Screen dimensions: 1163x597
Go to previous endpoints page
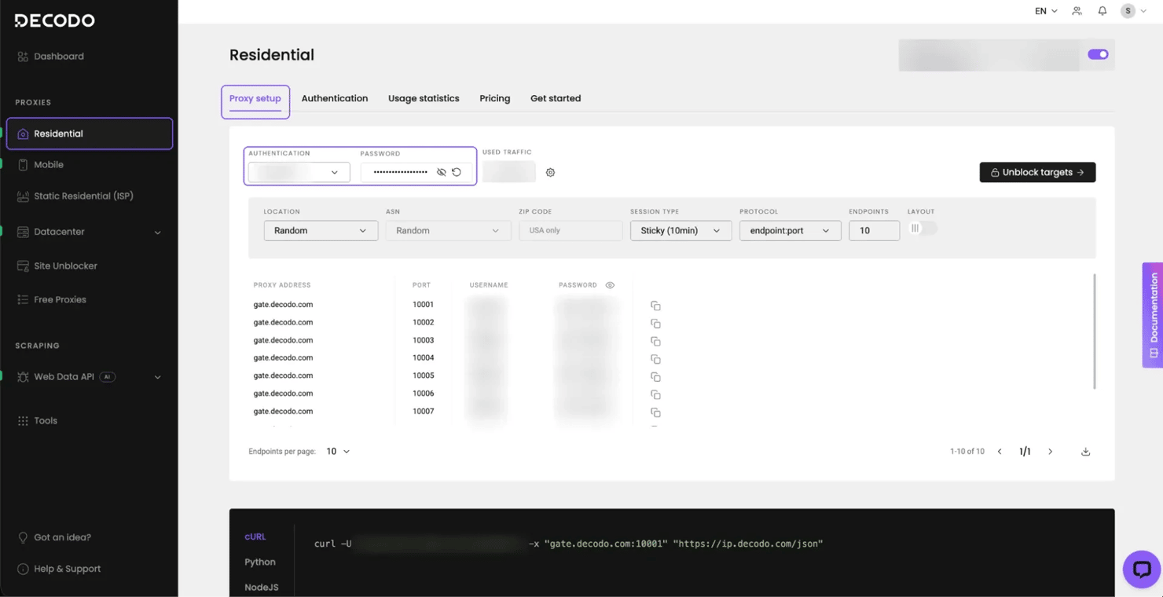click(x=1000, y=452)
